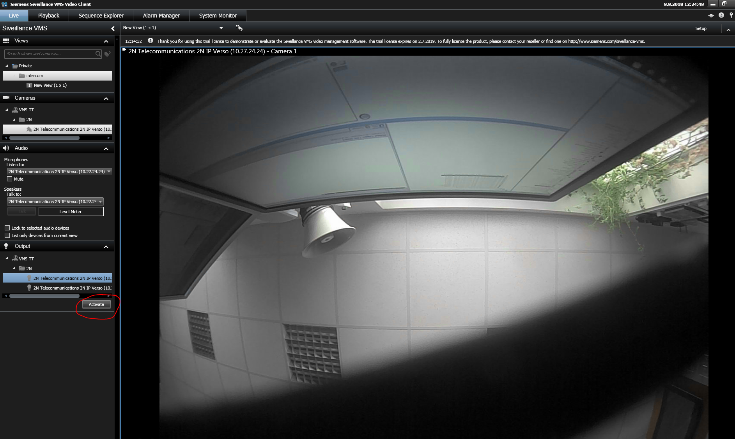Click the trial license warning icon
735x439 pixels.
point(151,41)
